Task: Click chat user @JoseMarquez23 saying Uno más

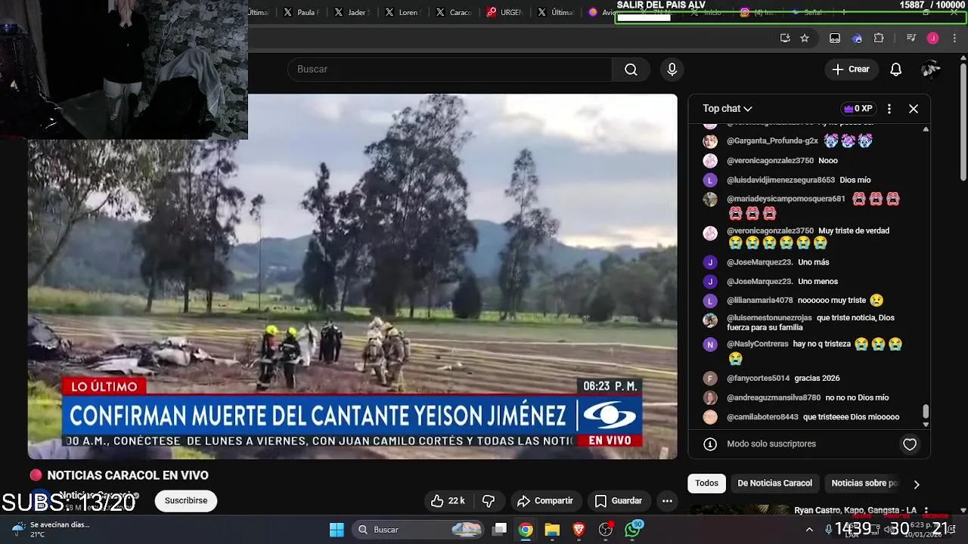Action: (x=759, y=262)
